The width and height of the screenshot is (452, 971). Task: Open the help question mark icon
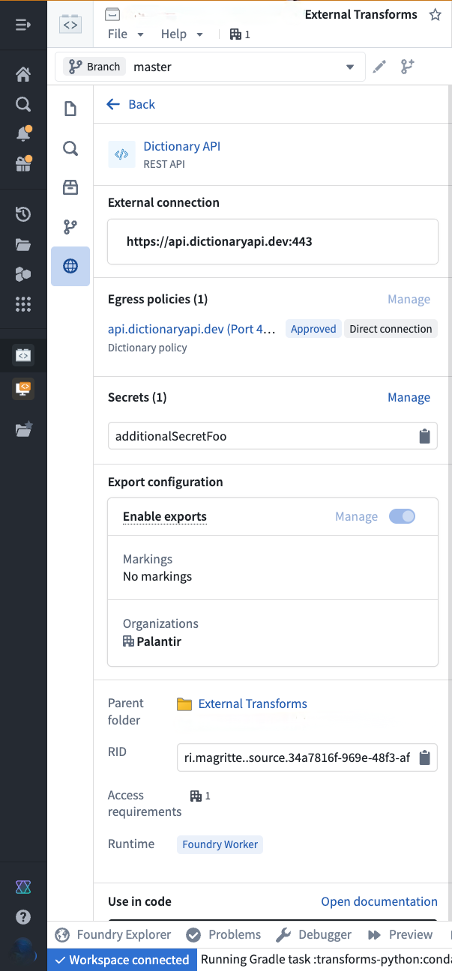pyautogui.click(x=23, y=917)
